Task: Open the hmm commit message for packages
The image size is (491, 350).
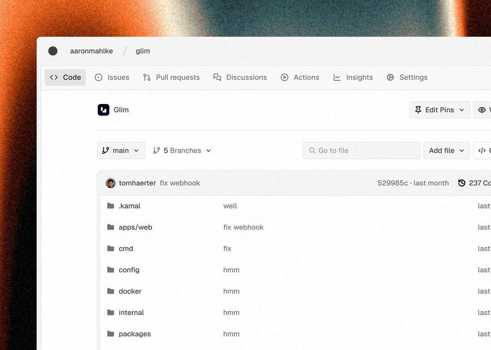Action: pyautogui.click(x=231, y=334)
